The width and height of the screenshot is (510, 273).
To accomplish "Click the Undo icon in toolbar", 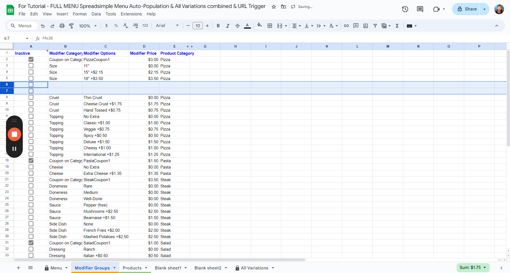I will tap(43, 26).
